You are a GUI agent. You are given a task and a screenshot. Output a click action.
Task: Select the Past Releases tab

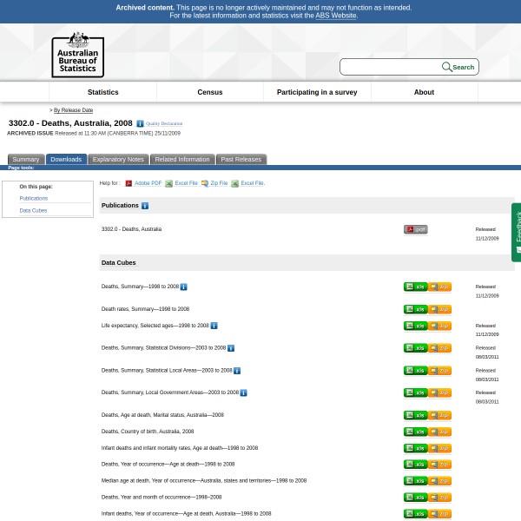pyautogui.click(x=241, y=160)
